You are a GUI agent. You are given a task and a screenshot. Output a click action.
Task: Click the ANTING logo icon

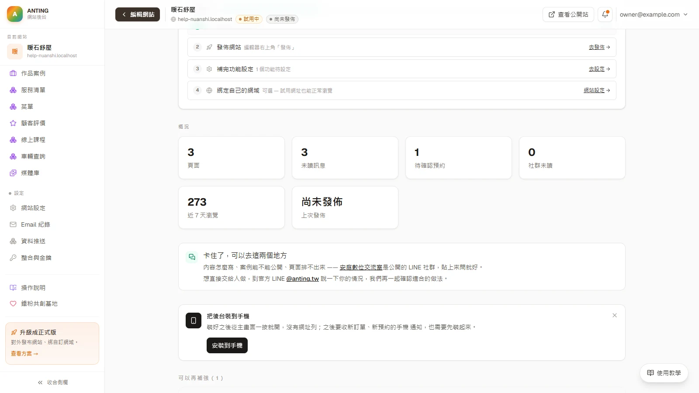(15, 14)
